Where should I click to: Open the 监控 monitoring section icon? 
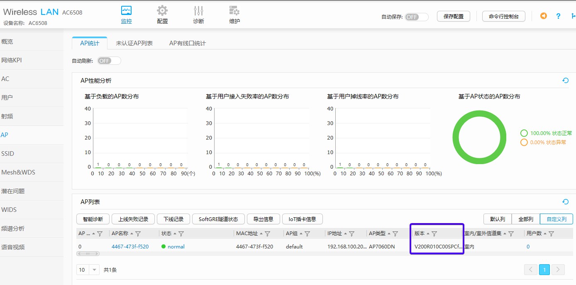coord(126,11)
